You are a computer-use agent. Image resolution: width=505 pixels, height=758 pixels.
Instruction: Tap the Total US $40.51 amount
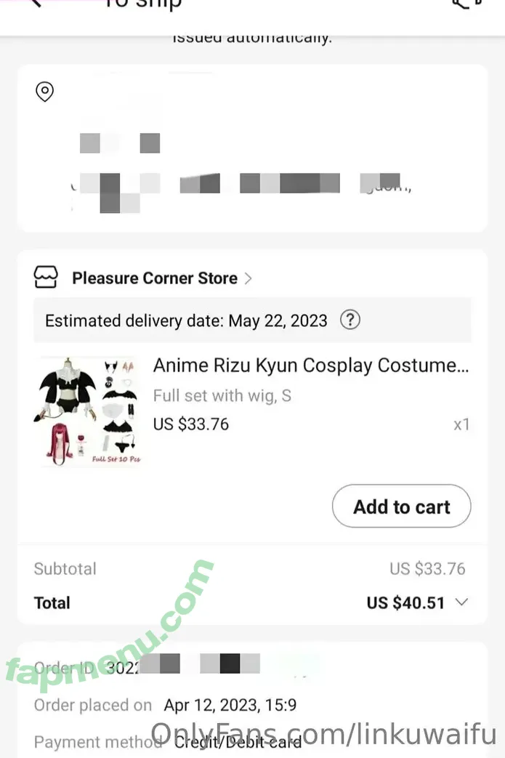(x=405, y=602)
